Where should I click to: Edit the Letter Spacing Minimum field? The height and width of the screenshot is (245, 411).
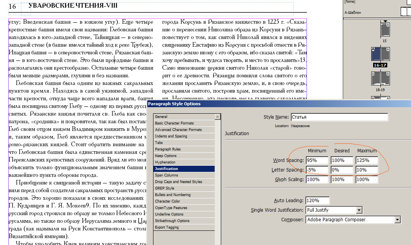coord(317,170)
